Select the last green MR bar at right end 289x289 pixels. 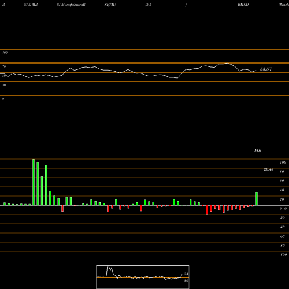click(x=257, y=199)
